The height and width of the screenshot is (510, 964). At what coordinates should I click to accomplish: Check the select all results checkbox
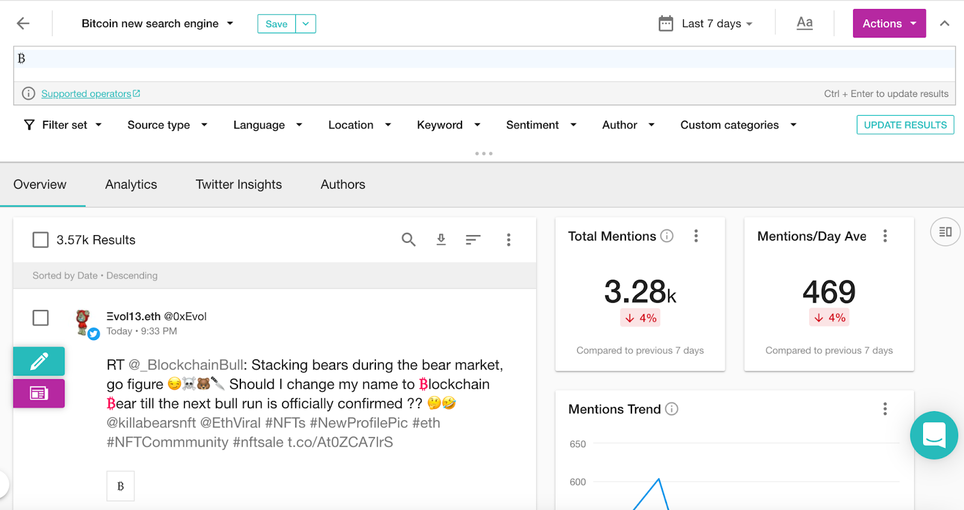tap(40, 240)
